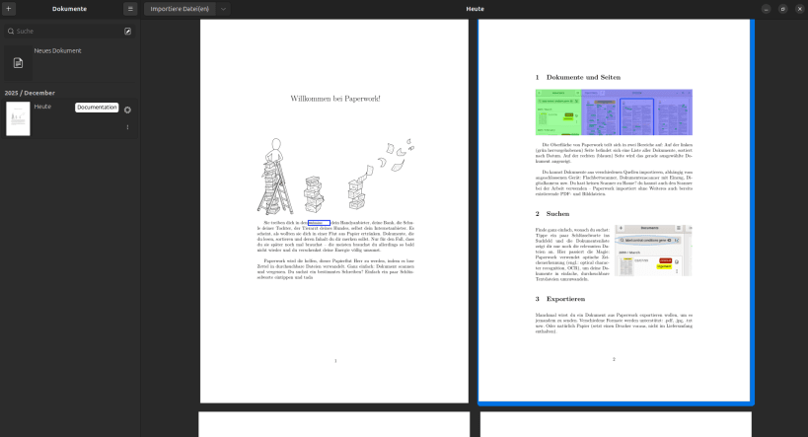This screenshot has width=808, height=437.
Task: Minimize the Paperwork window
Action: point(767,9)
